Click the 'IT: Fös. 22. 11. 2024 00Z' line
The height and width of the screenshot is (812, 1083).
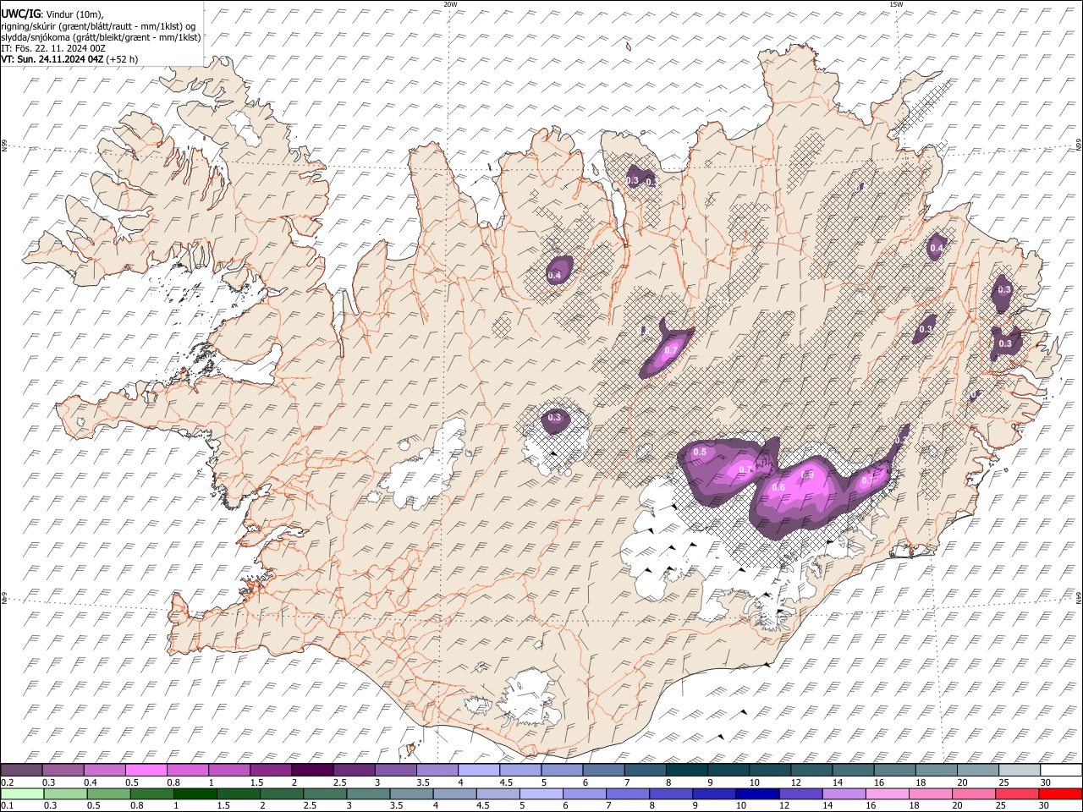[53, 48]
